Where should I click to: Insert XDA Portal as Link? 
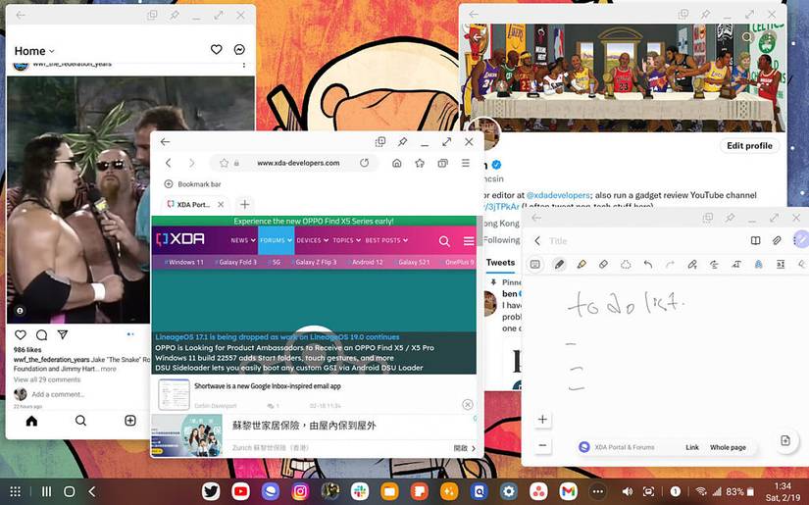pos(692,447)
